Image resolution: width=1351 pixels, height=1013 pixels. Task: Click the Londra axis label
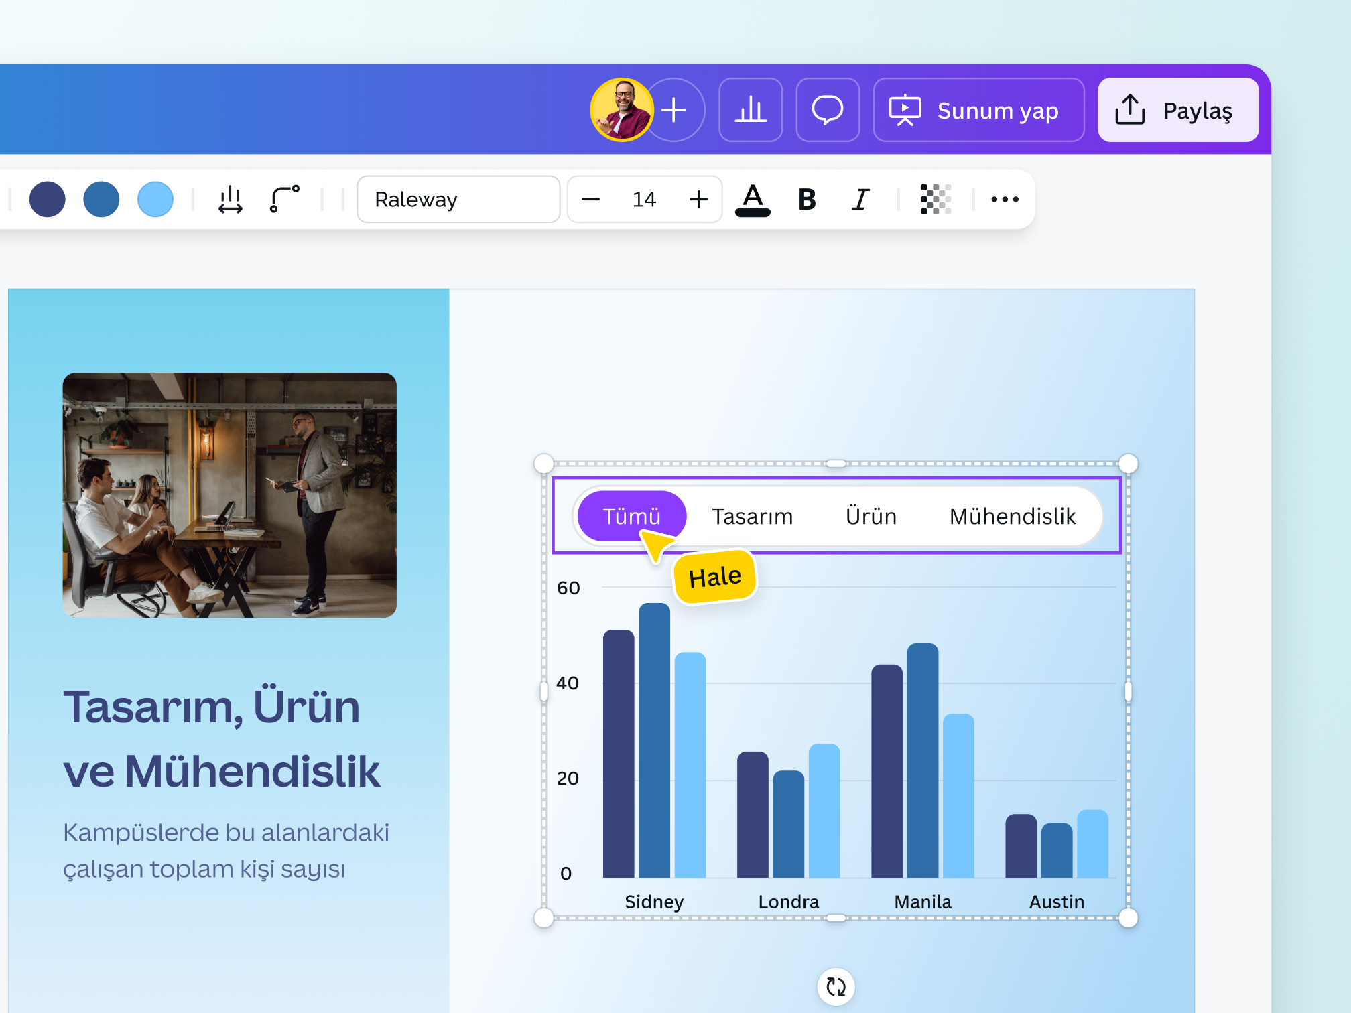(788, 902)
